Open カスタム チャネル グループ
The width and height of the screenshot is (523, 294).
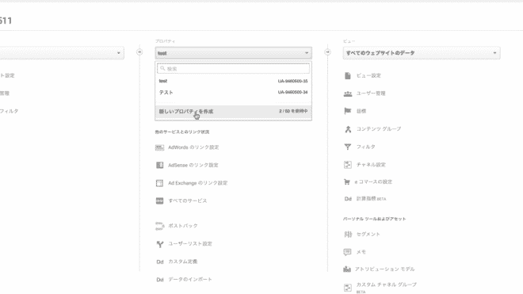pos(387,284)
